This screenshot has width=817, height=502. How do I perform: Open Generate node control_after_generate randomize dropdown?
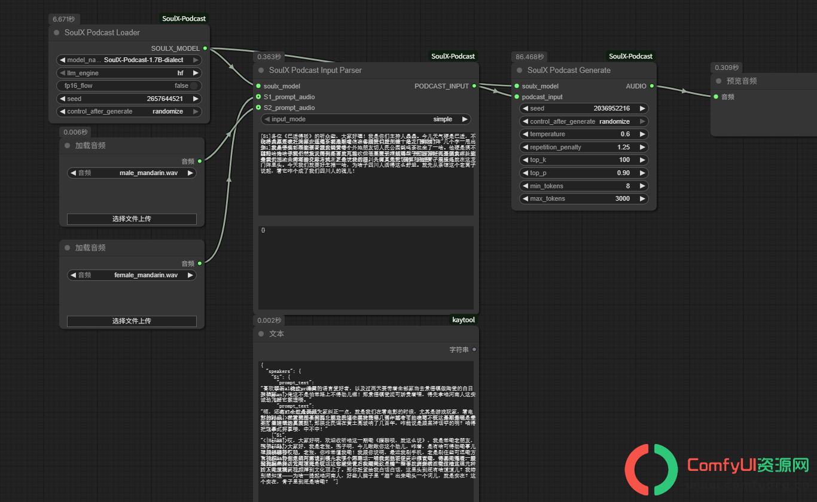(584, 121)
